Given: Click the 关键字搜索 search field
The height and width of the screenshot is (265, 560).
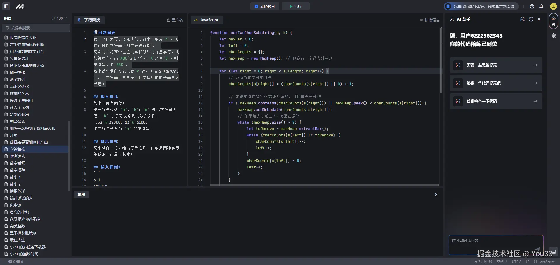Looking at the screenshot, I should point(36,28).
